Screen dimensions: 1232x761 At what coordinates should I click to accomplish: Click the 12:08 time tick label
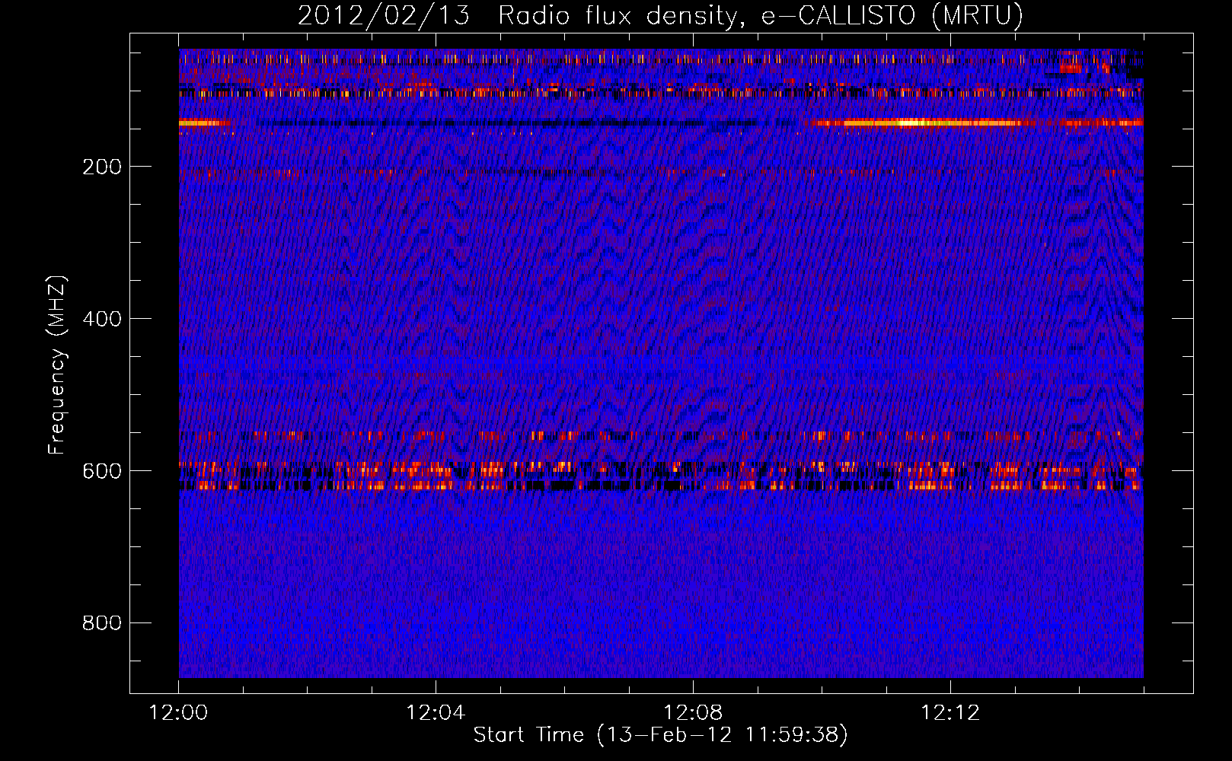pos(693,713)
